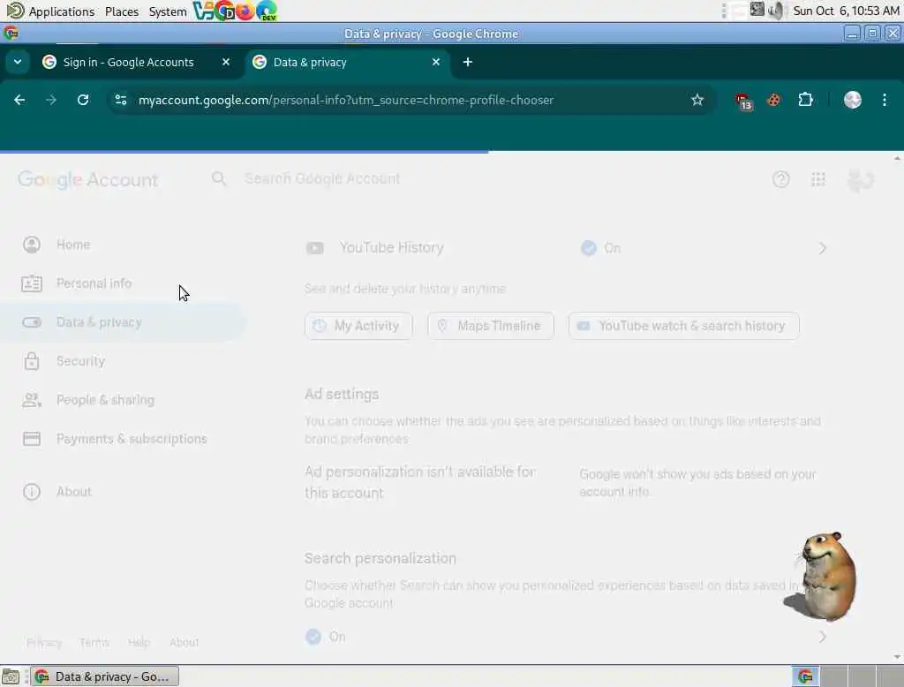This screenshot has height=687, width=904.
Task: Close the Data & privacy tab
Action: click(436, 62)
